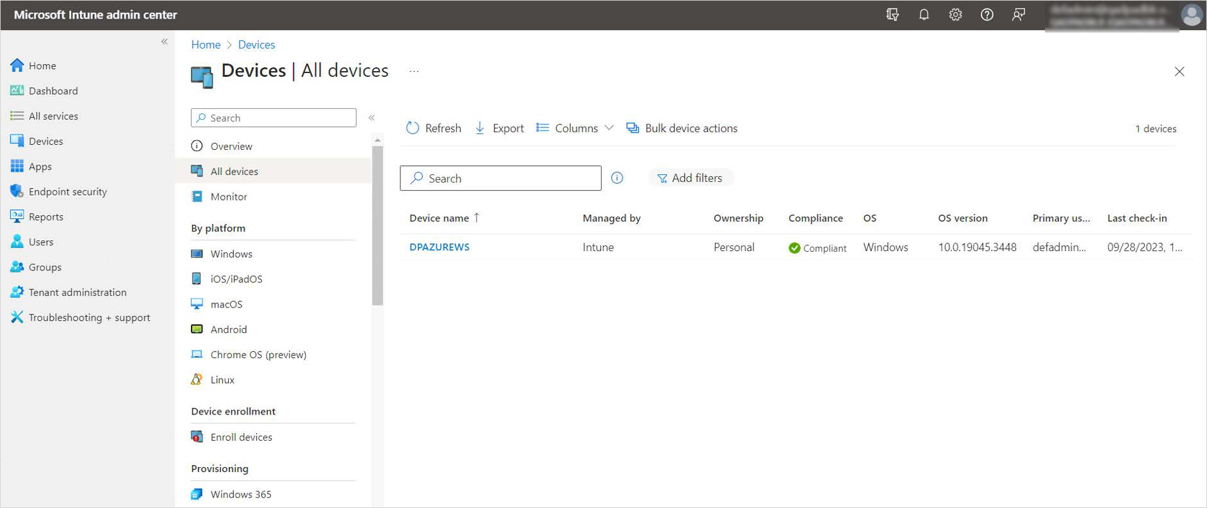Collapse the Devices submenu panel

372,118
